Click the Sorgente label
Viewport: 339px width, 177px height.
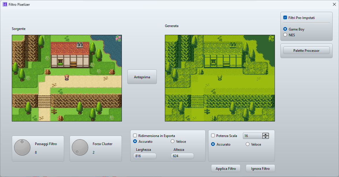point(18,29)
